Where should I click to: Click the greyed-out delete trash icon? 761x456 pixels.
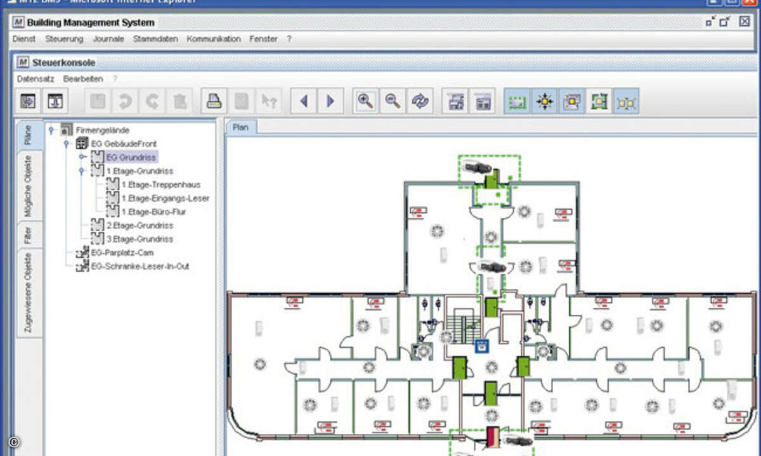179,101
